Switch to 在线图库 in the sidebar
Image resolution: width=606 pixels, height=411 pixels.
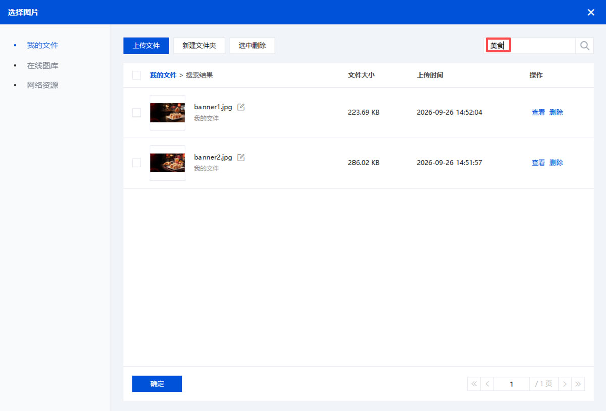pyautogui.click(x=42, y=66)
